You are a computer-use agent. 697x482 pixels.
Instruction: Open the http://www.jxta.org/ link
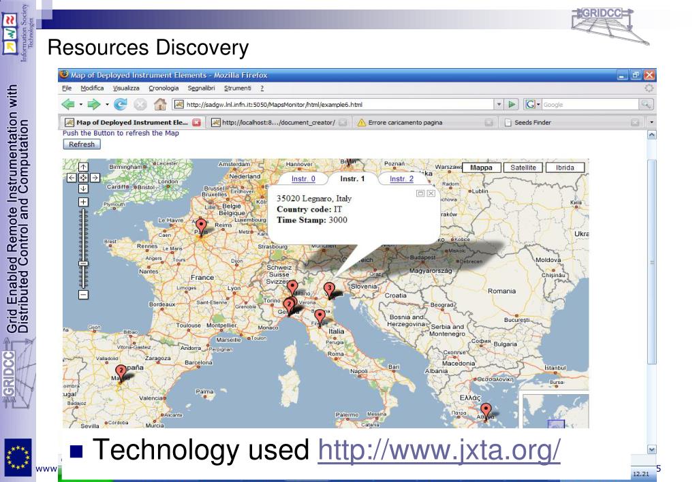point(439,449)
